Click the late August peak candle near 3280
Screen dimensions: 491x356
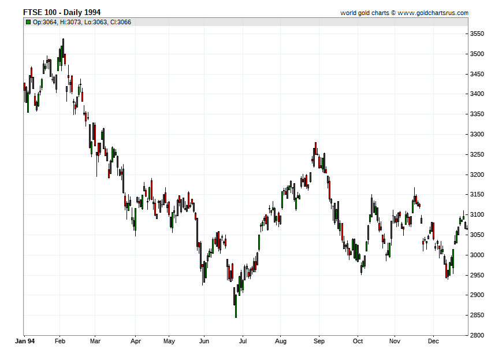point(315,149)
